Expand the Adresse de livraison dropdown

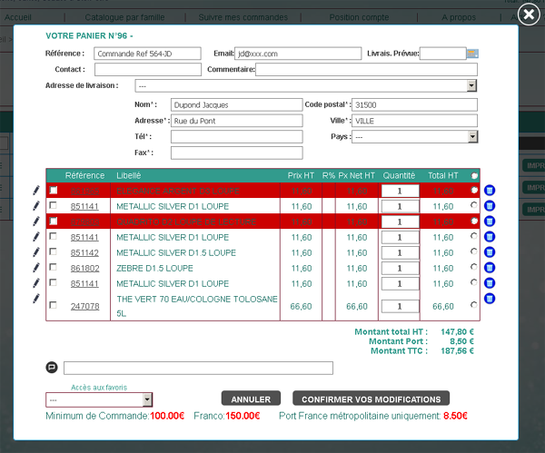(471, 85)
